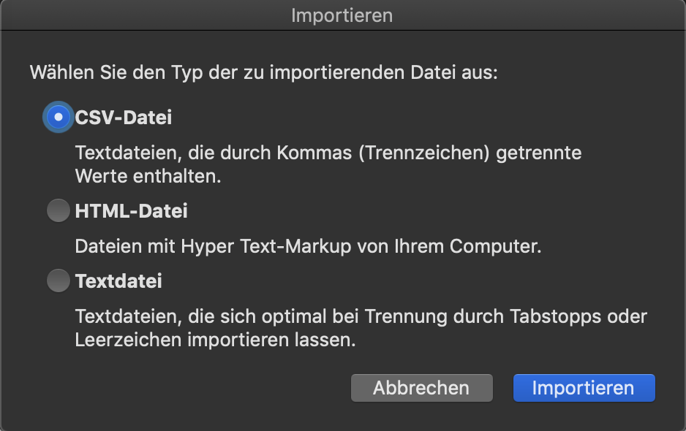Image resolution: width=686 pixels, height=431 pixels.
Task: Click the word "(Trennzeichen)" in CSV description
Action: [424, 153]
